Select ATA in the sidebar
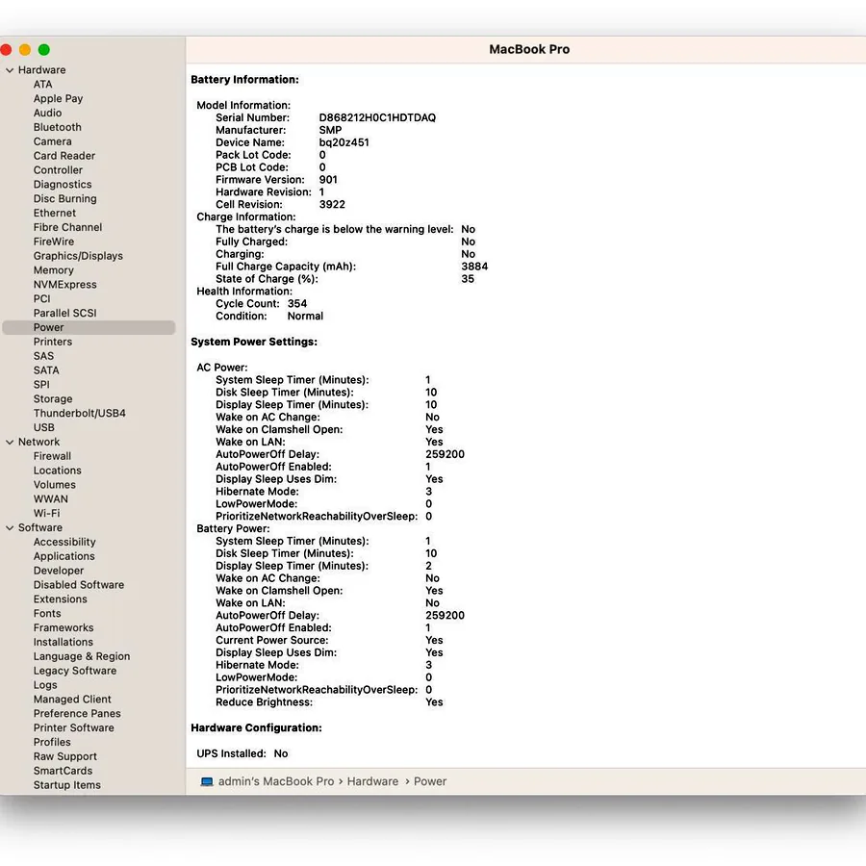The width and height of the screenshot is (866, 866). click(42, 84)
